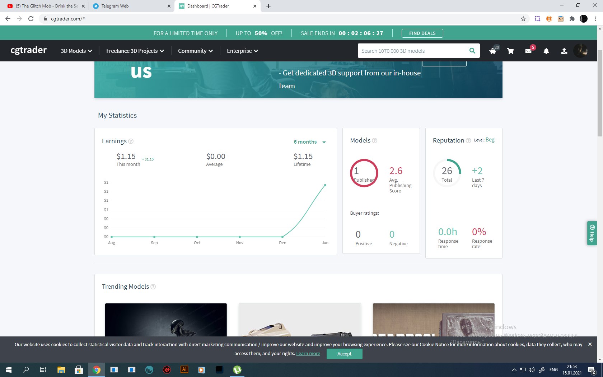This screenshot has height=377, width=603.
Task: Click the address bar URL
Action: pos(68,19)
